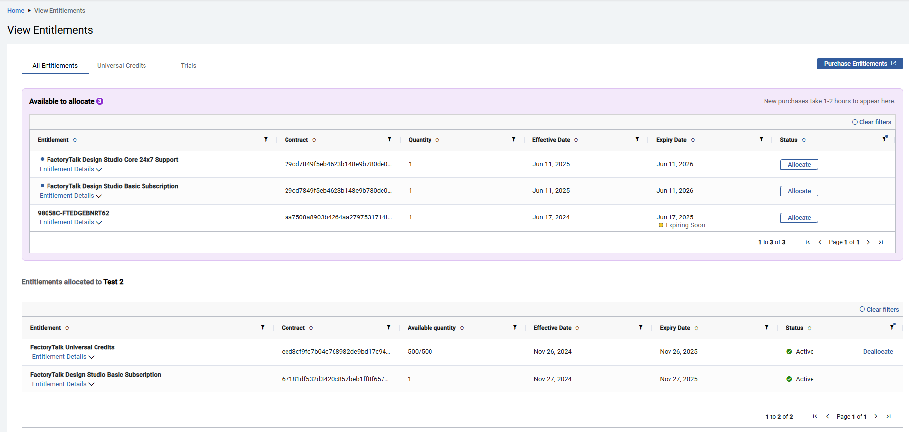Open Status column filter in available table

(884, 139)
